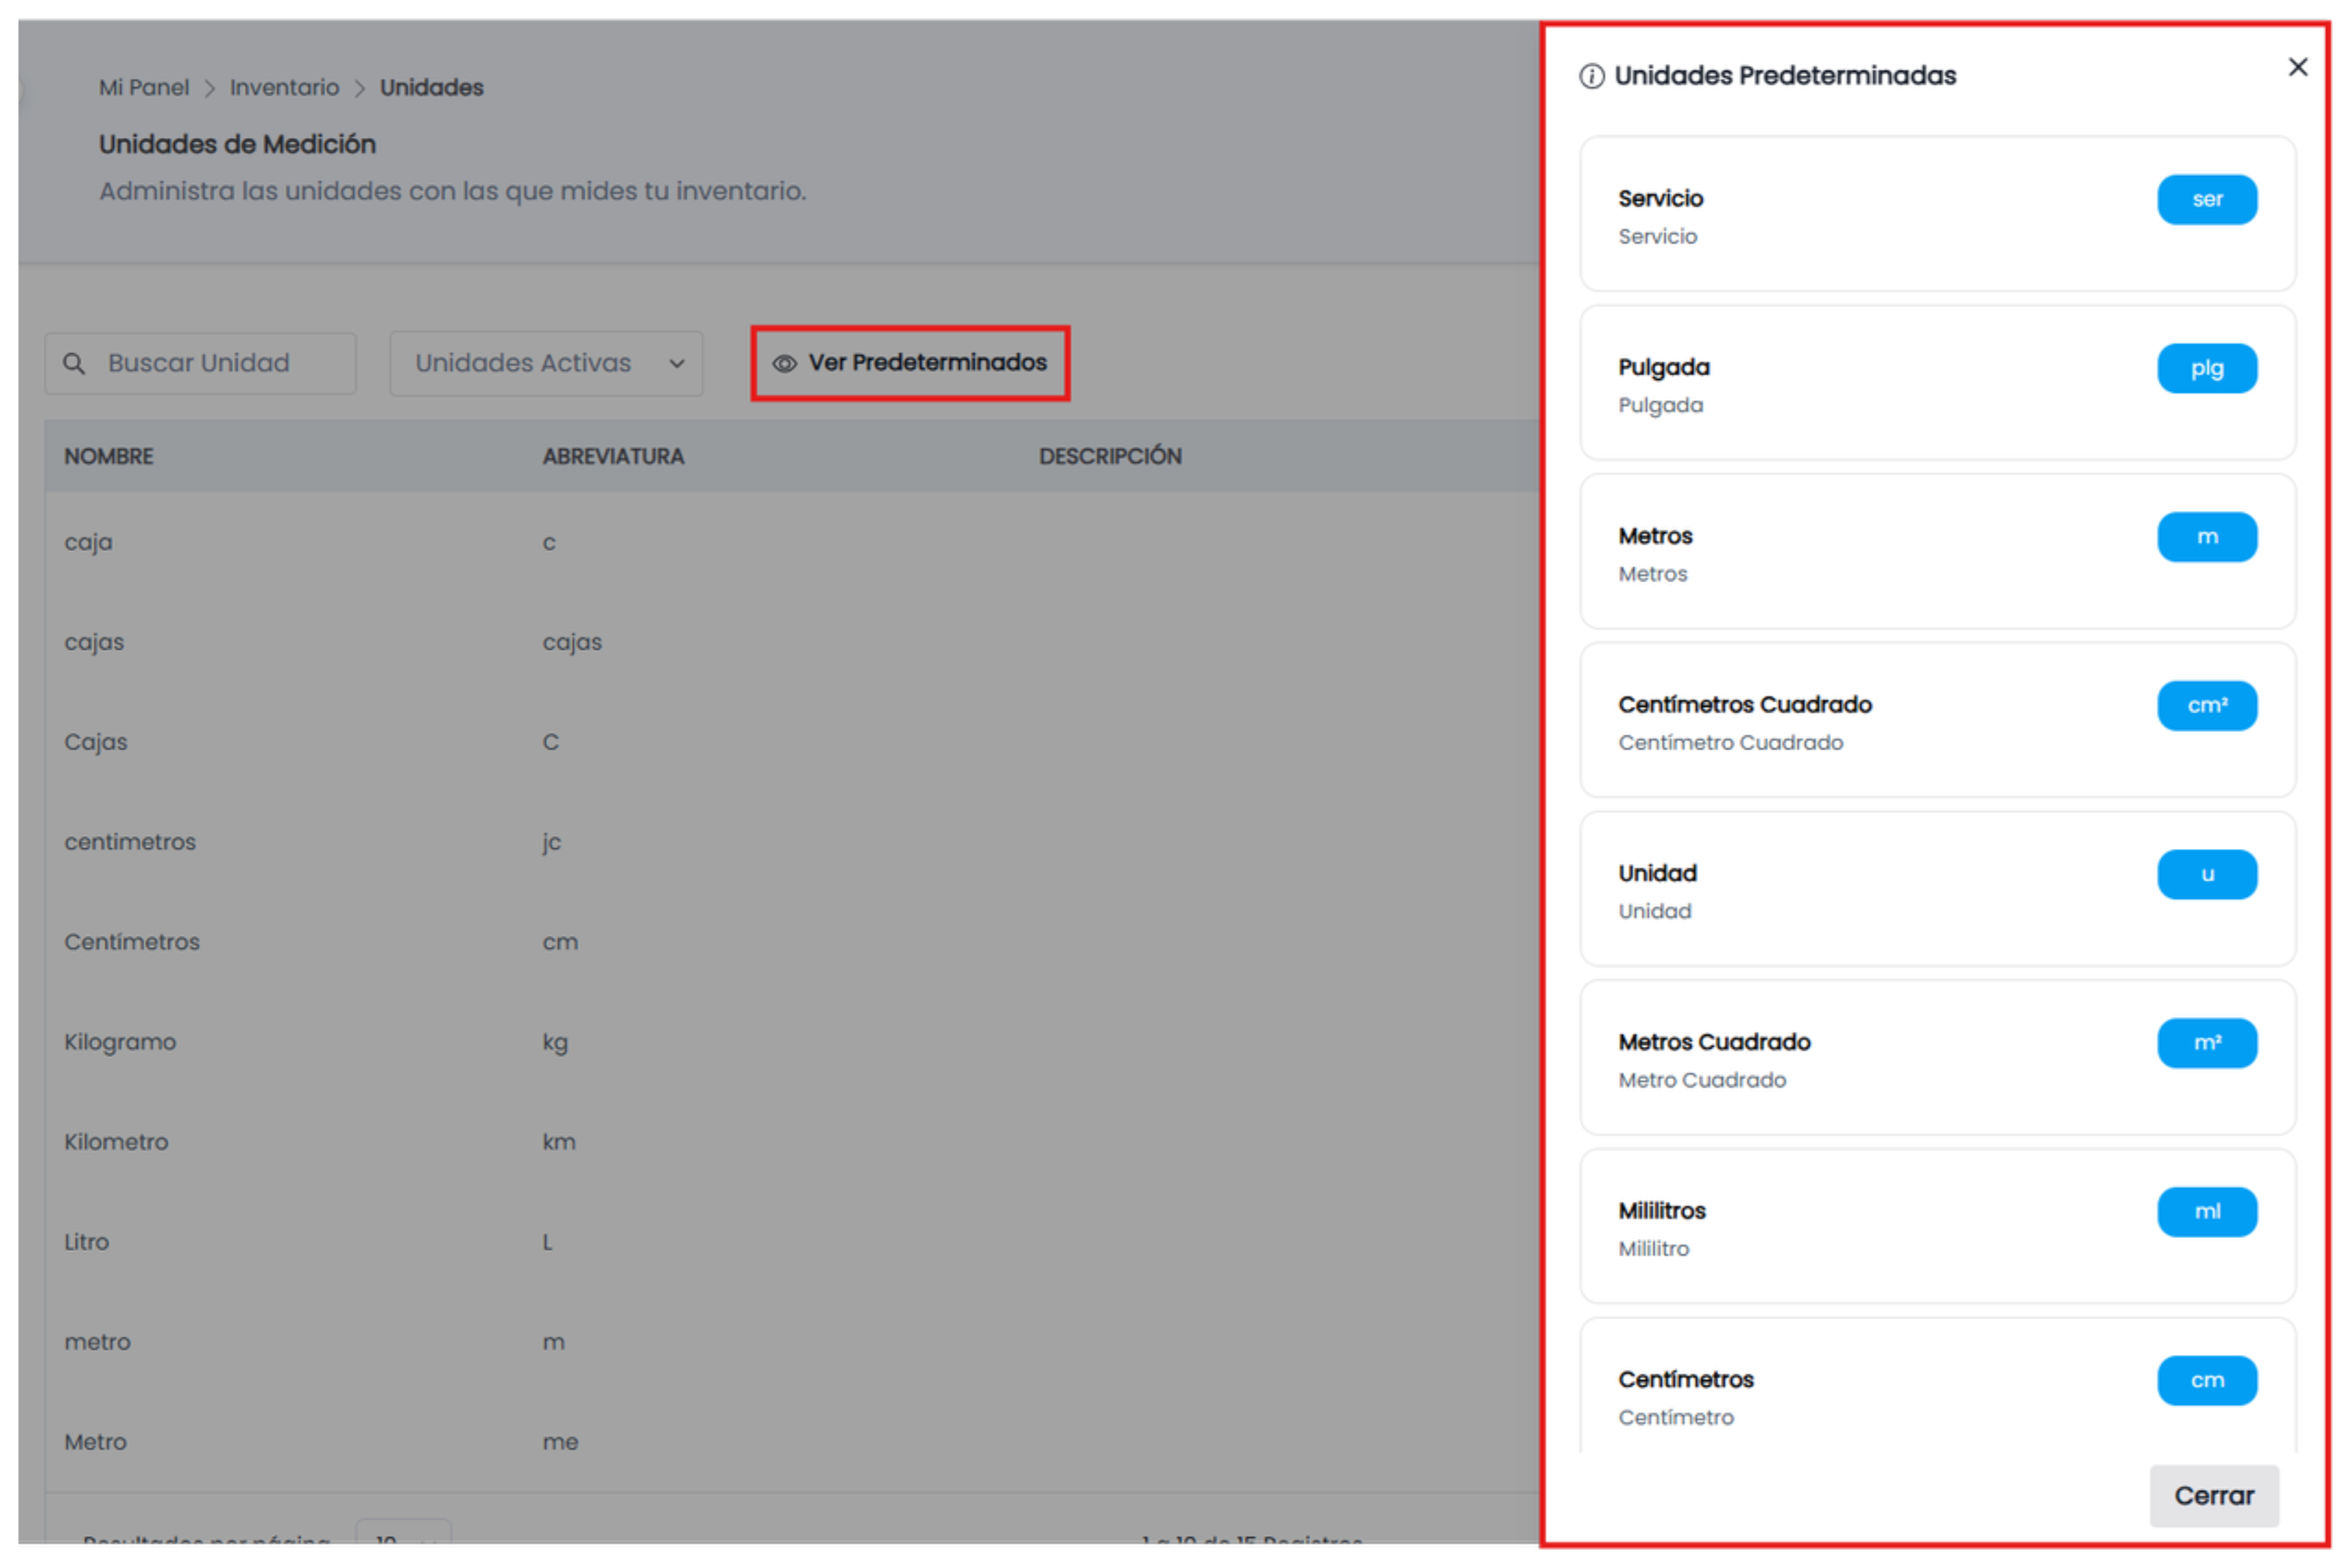Screen dimensions: 2351x1568
Task: Click the 'km' abbreviation cell
Action: tap(559, 1142)
